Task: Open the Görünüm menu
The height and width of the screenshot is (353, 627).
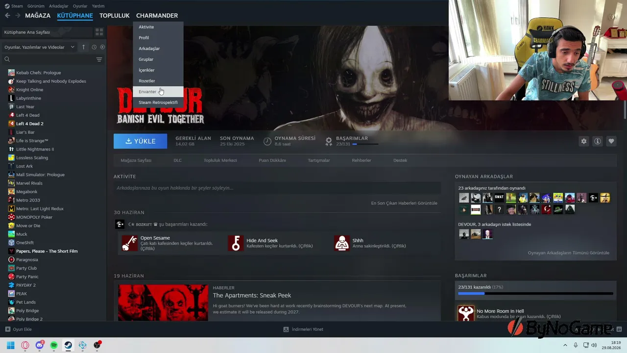Action: tap(36, 6)
